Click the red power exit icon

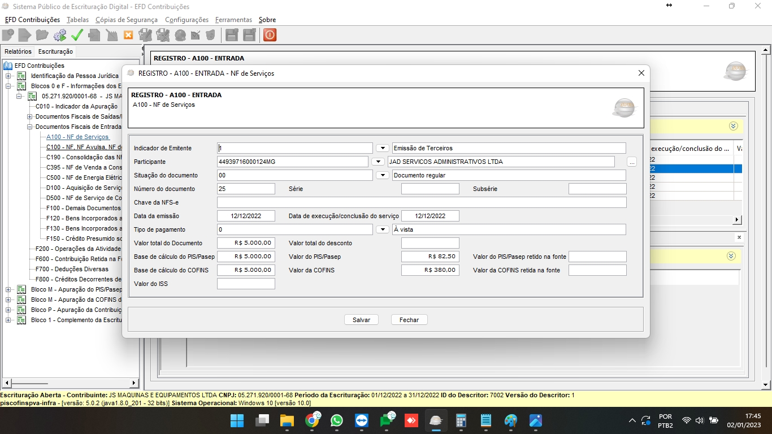tap(270, 35)
